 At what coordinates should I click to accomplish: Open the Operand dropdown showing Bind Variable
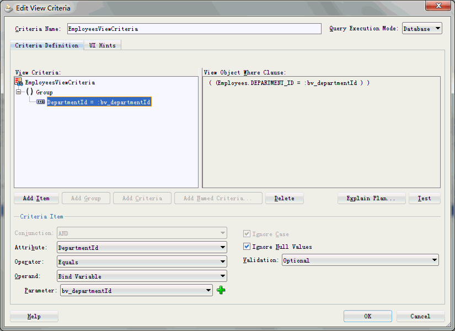pos(222,276)
